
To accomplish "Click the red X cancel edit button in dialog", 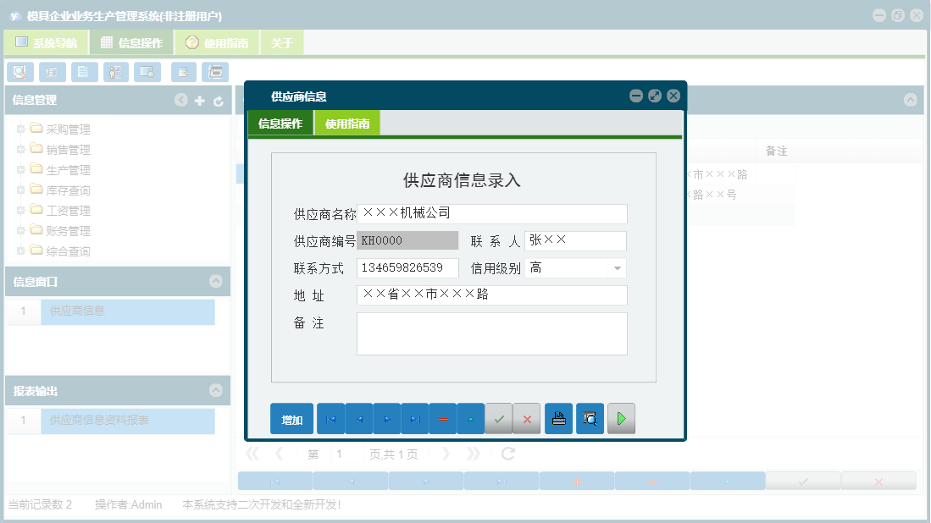I will 527,419.
